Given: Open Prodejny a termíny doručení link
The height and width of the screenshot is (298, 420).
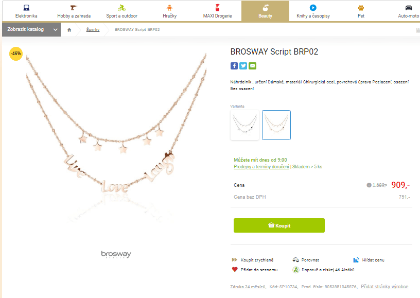Looking at the screenshot, I should click(x=261, y=167).
